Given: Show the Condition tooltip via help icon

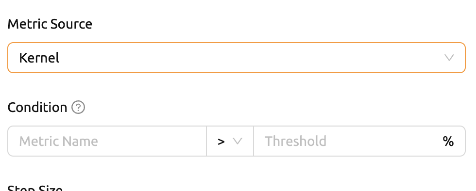Looking at the screenshot, I should tap(78, 107).
